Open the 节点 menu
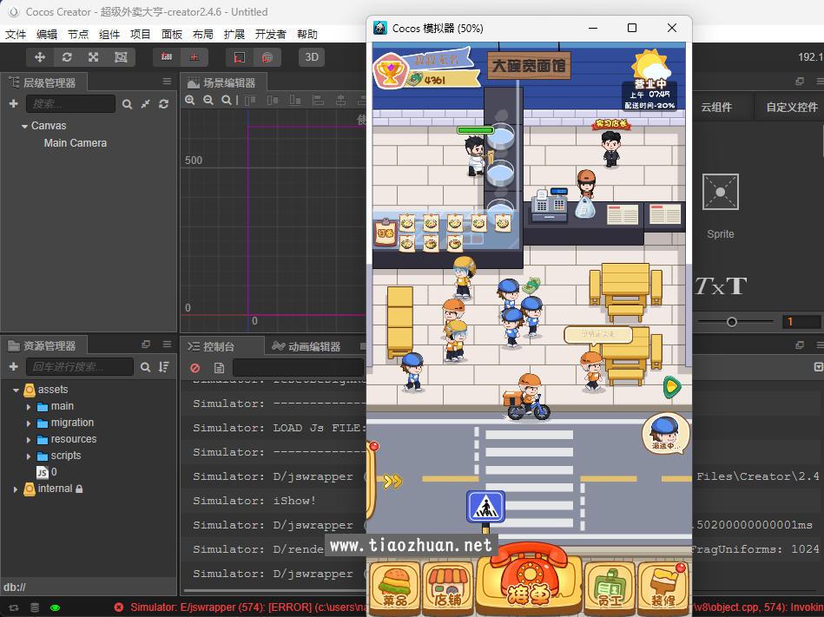Image resolution: width=824 pixels, height=617 pixels. pos(78,34)
